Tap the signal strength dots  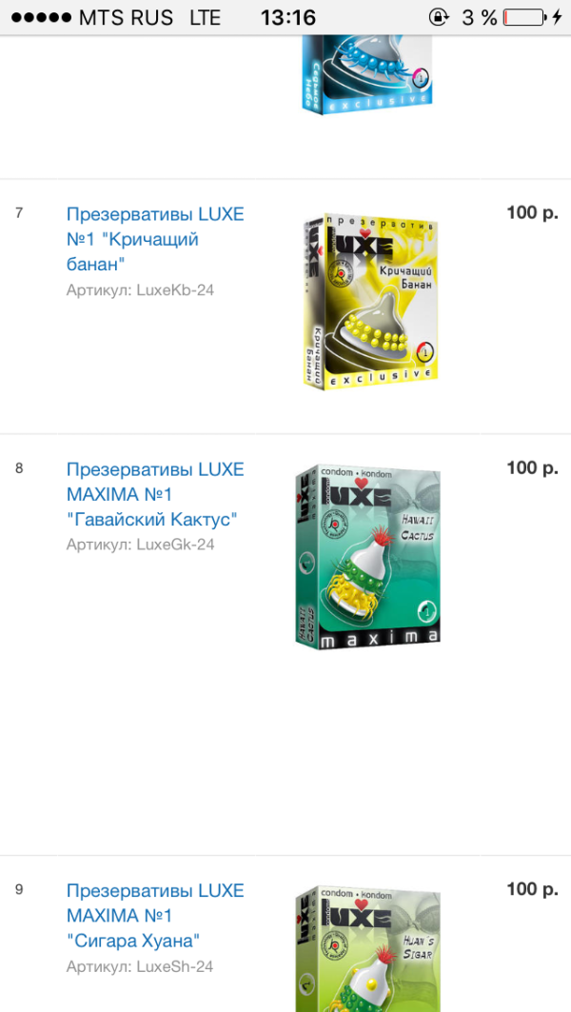[41, 17]
